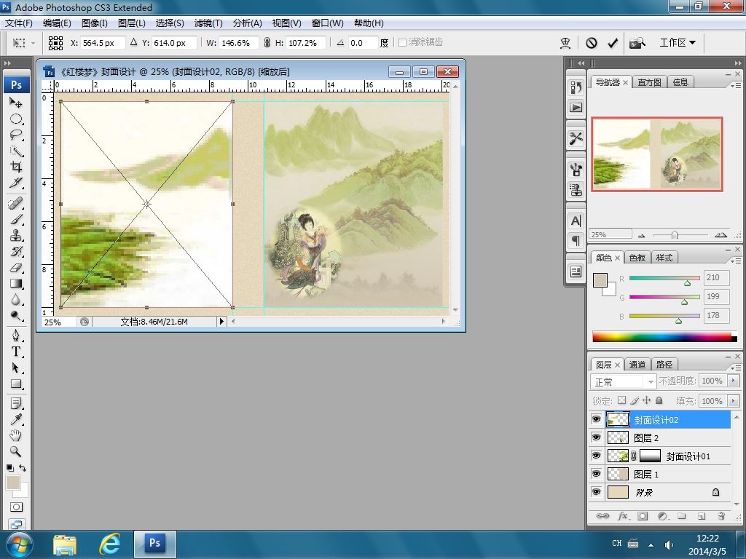Toggle the 消除锯齿 checkbox
Viewport: 746px width, 559px height.
[402, 42]
